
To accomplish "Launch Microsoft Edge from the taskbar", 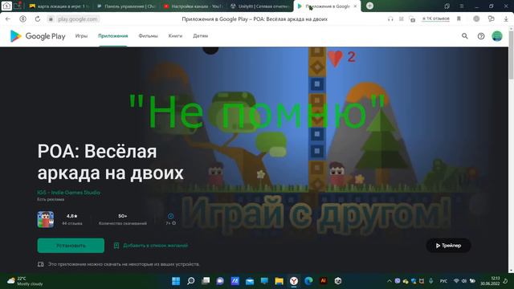I will click(x=308, y=281).
